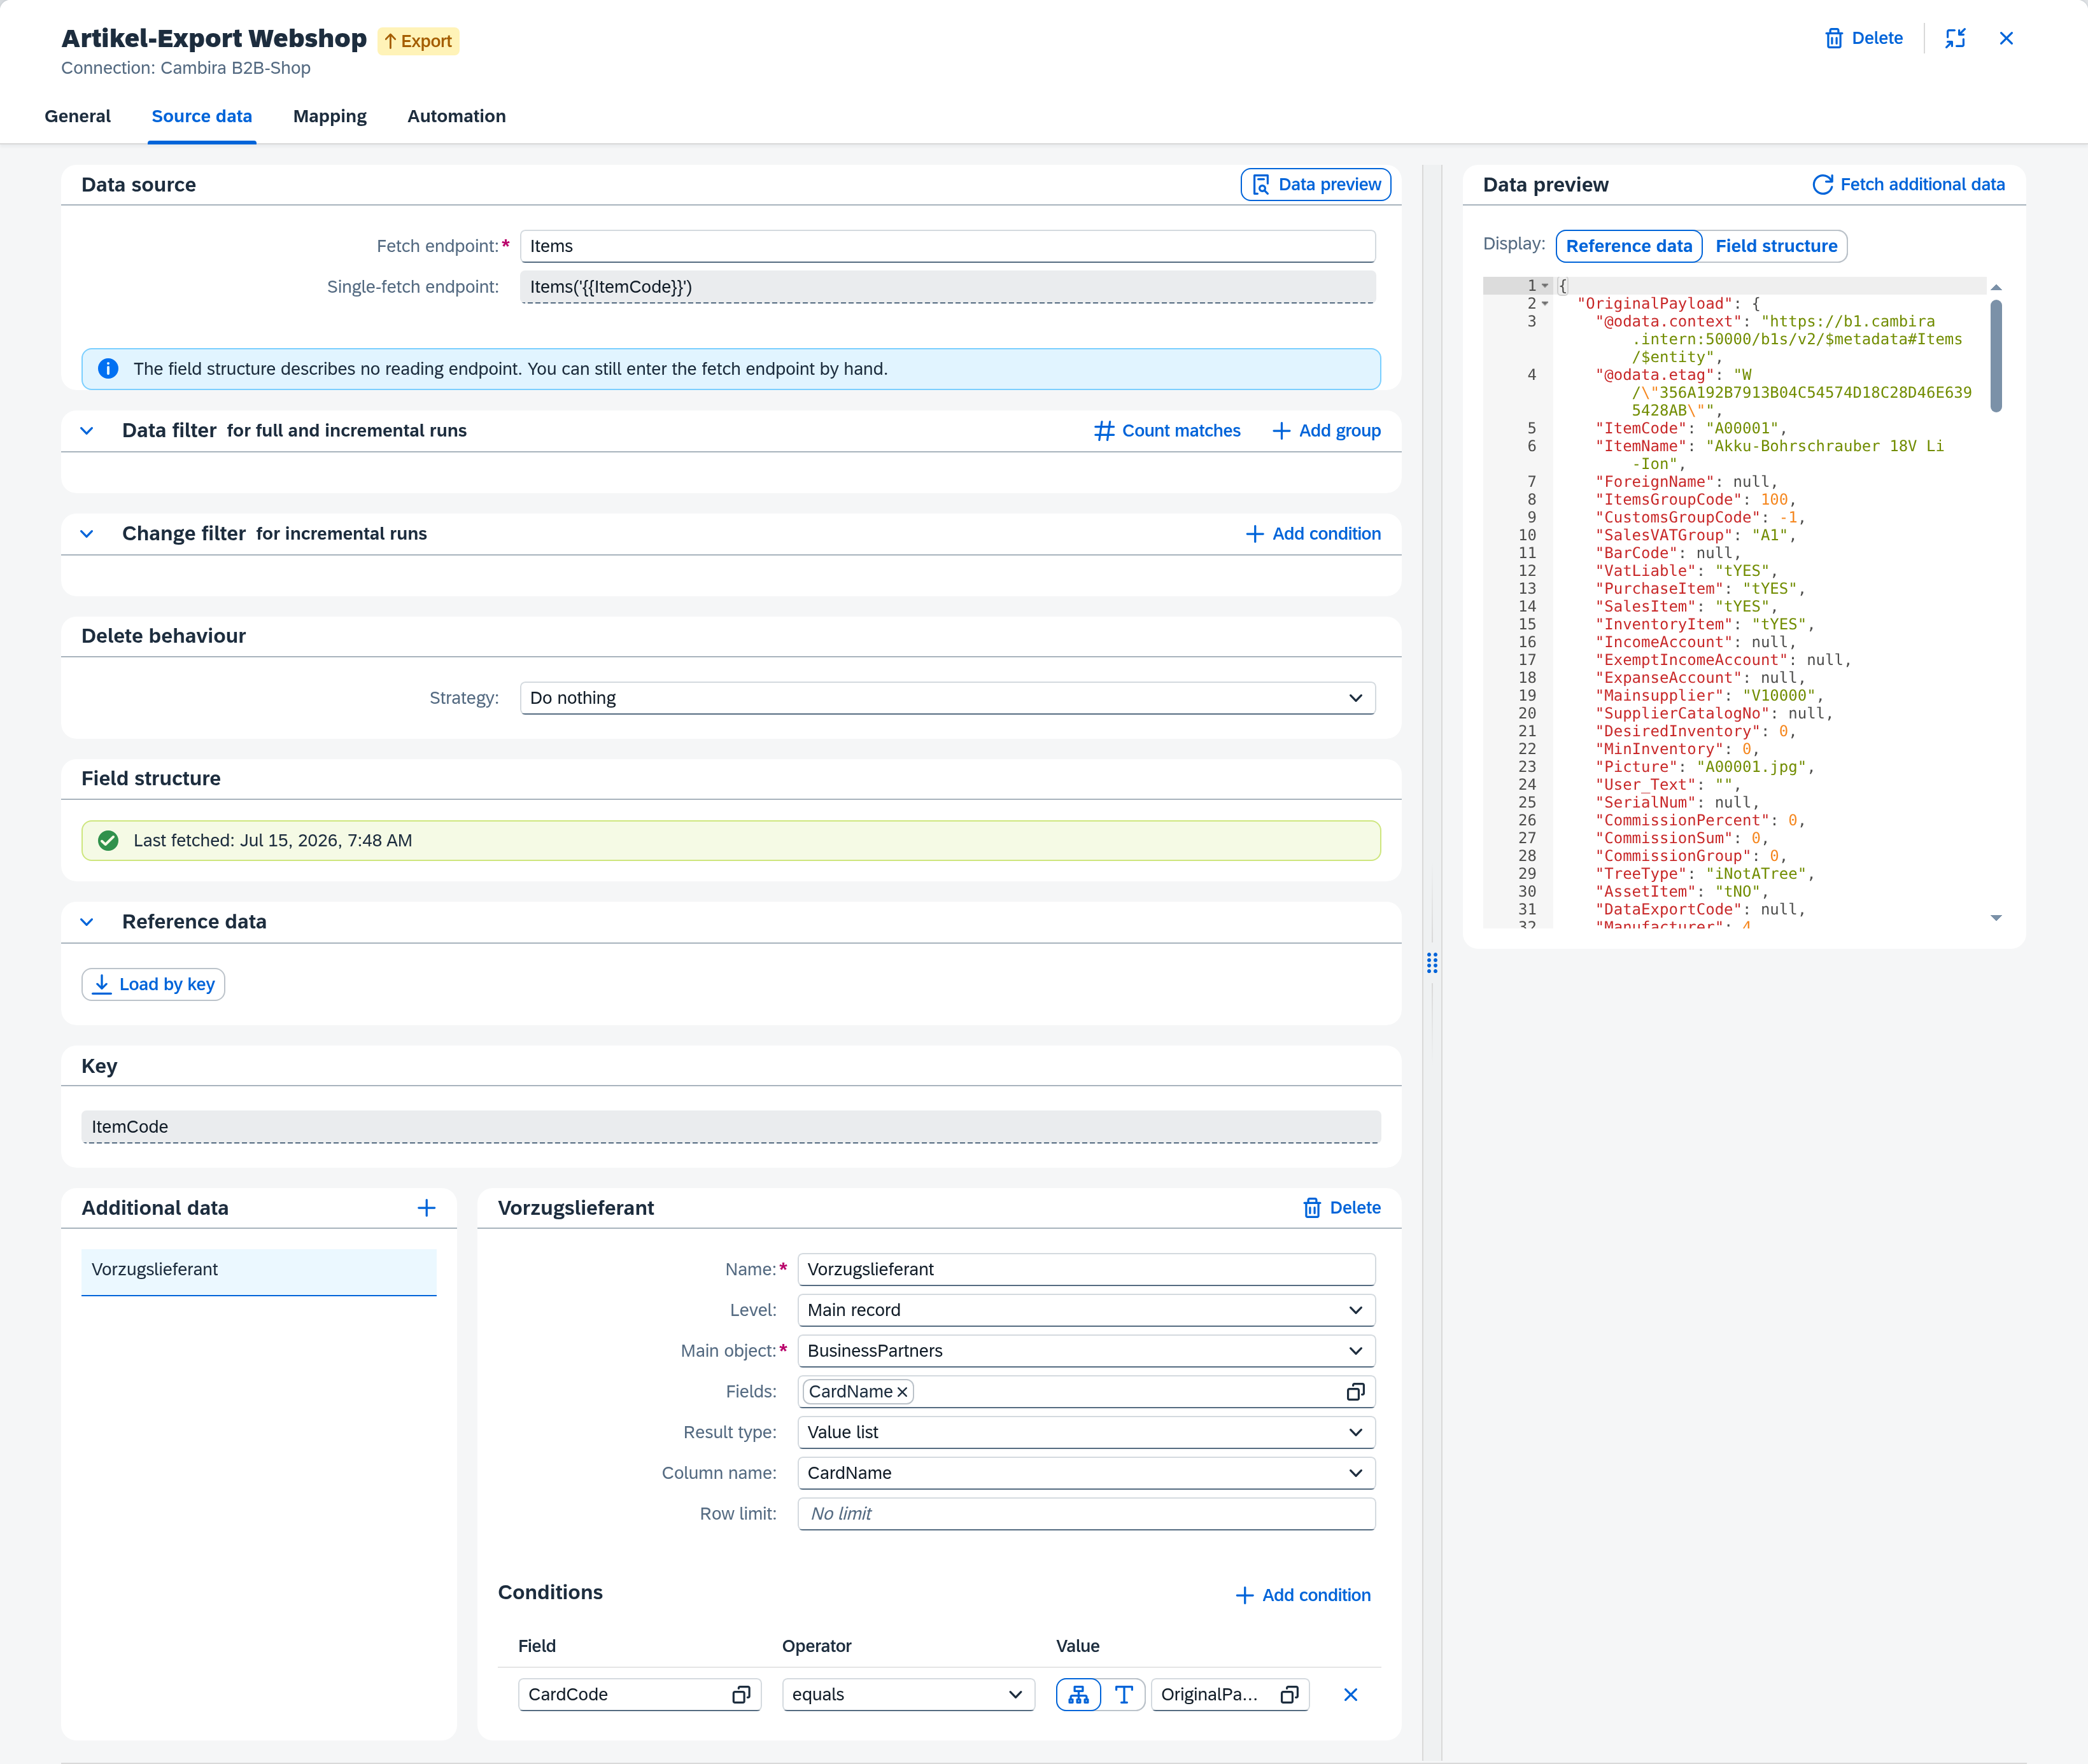Add a condition under Conditions
2088x1764 pixels.
point(1302,1595)
